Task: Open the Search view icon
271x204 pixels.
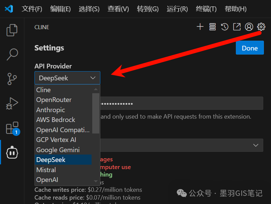Action: tap(12, 54)
